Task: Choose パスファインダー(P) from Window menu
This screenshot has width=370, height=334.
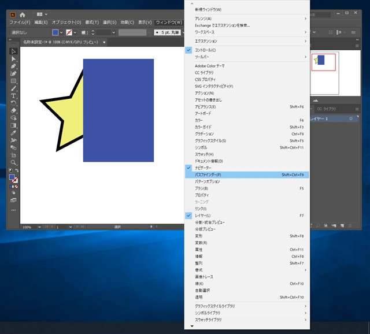Action: click(247, 175)
